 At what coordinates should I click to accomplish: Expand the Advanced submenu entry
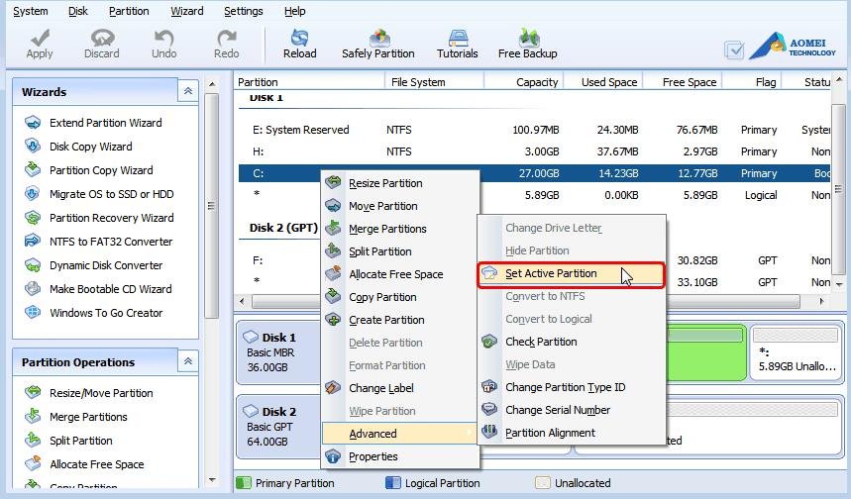[399, 434]
